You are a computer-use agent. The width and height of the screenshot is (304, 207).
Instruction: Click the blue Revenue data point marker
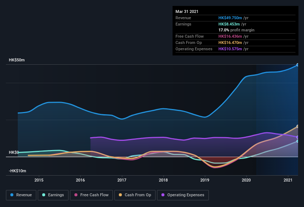tap(298, 65)
